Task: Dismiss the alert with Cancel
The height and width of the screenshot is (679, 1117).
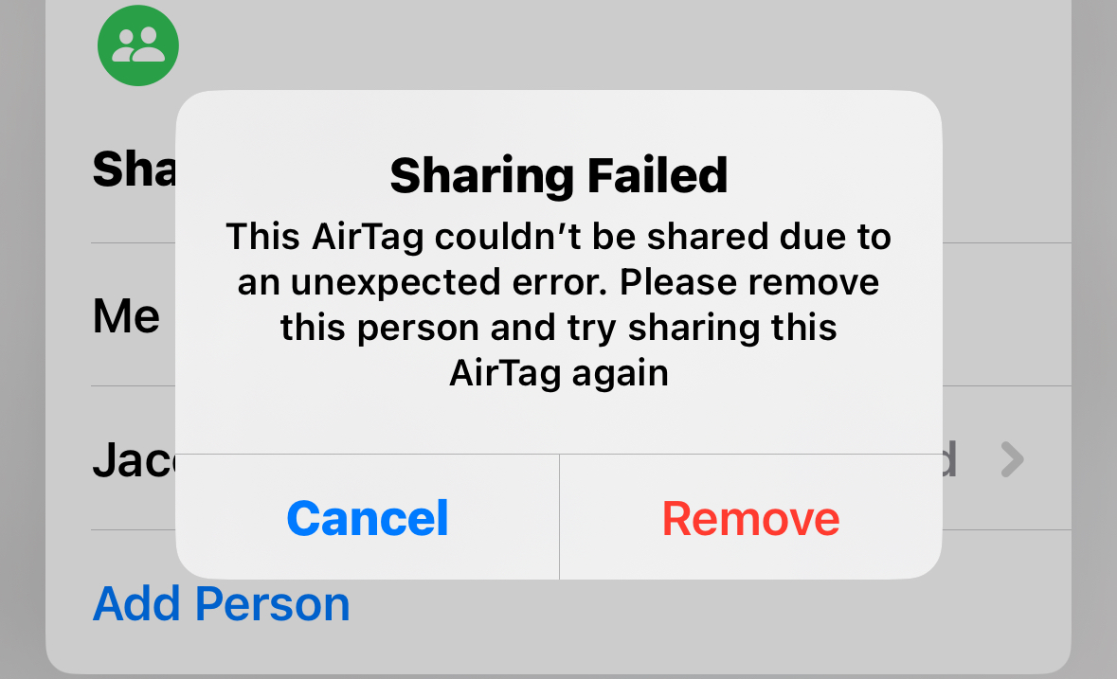Action: [368, 517]
